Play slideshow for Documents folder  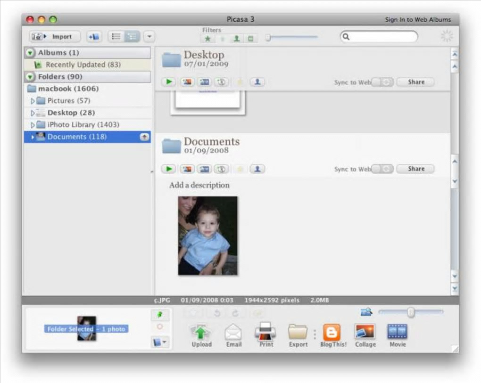[168, 169]
